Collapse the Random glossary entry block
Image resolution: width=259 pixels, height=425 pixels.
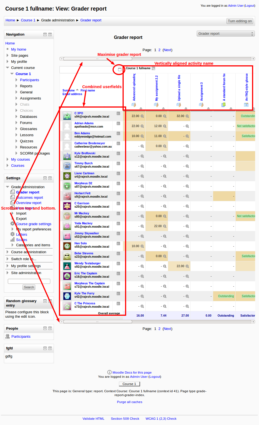coord(45,301)
